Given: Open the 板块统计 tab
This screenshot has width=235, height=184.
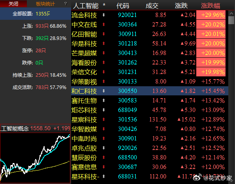Looking at the screenshot, I should (45, 4).
